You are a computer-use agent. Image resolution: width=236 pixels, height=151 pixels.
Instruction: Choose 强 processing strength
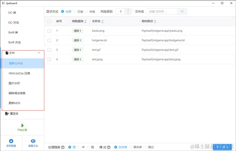tap(88, 147)
